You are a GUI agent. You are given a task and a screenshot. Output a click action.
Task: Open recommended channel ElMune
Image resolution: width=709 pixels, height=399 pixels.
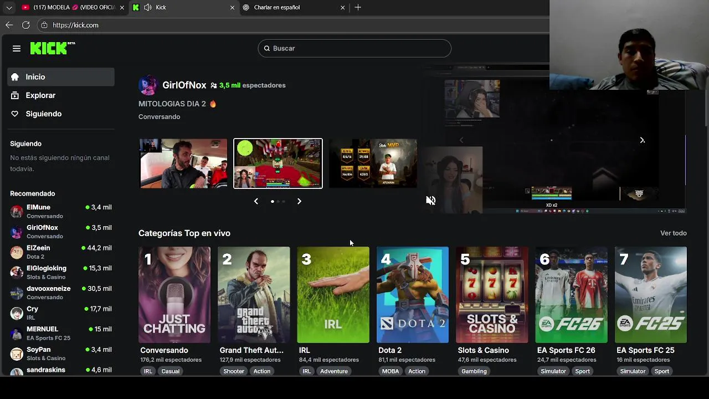tap(61, 211)
